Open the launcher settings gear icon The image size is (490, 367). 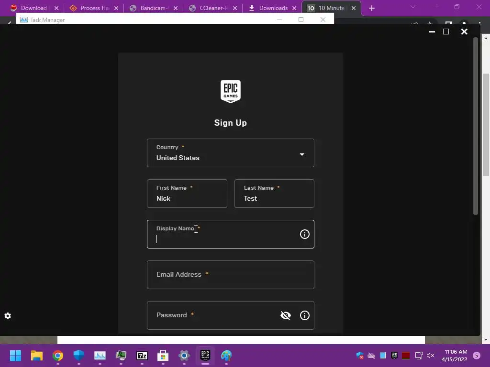(8, 316)
